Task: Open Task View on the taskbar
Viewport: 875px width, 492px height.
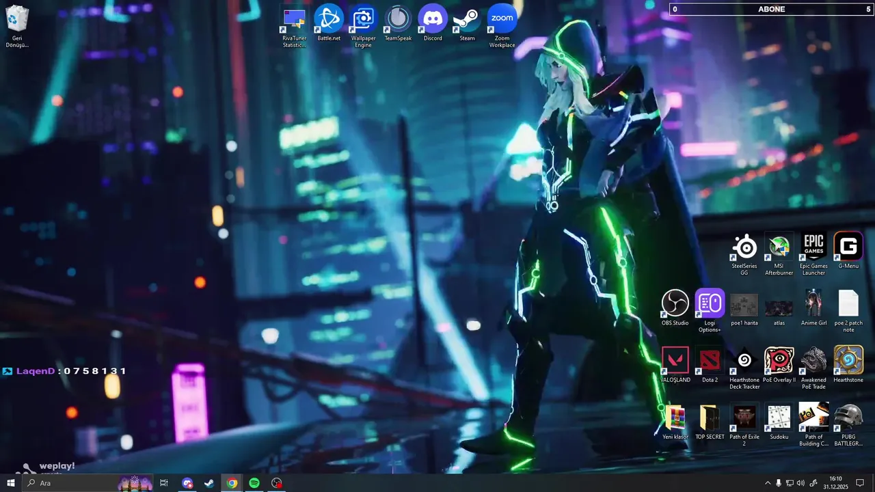Action: point(164,483)
